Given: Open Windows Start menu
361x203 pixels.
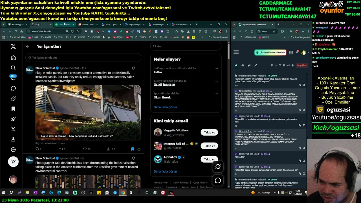Looking at the screenshot, I should pyautogui.click(x=3, y=193).
